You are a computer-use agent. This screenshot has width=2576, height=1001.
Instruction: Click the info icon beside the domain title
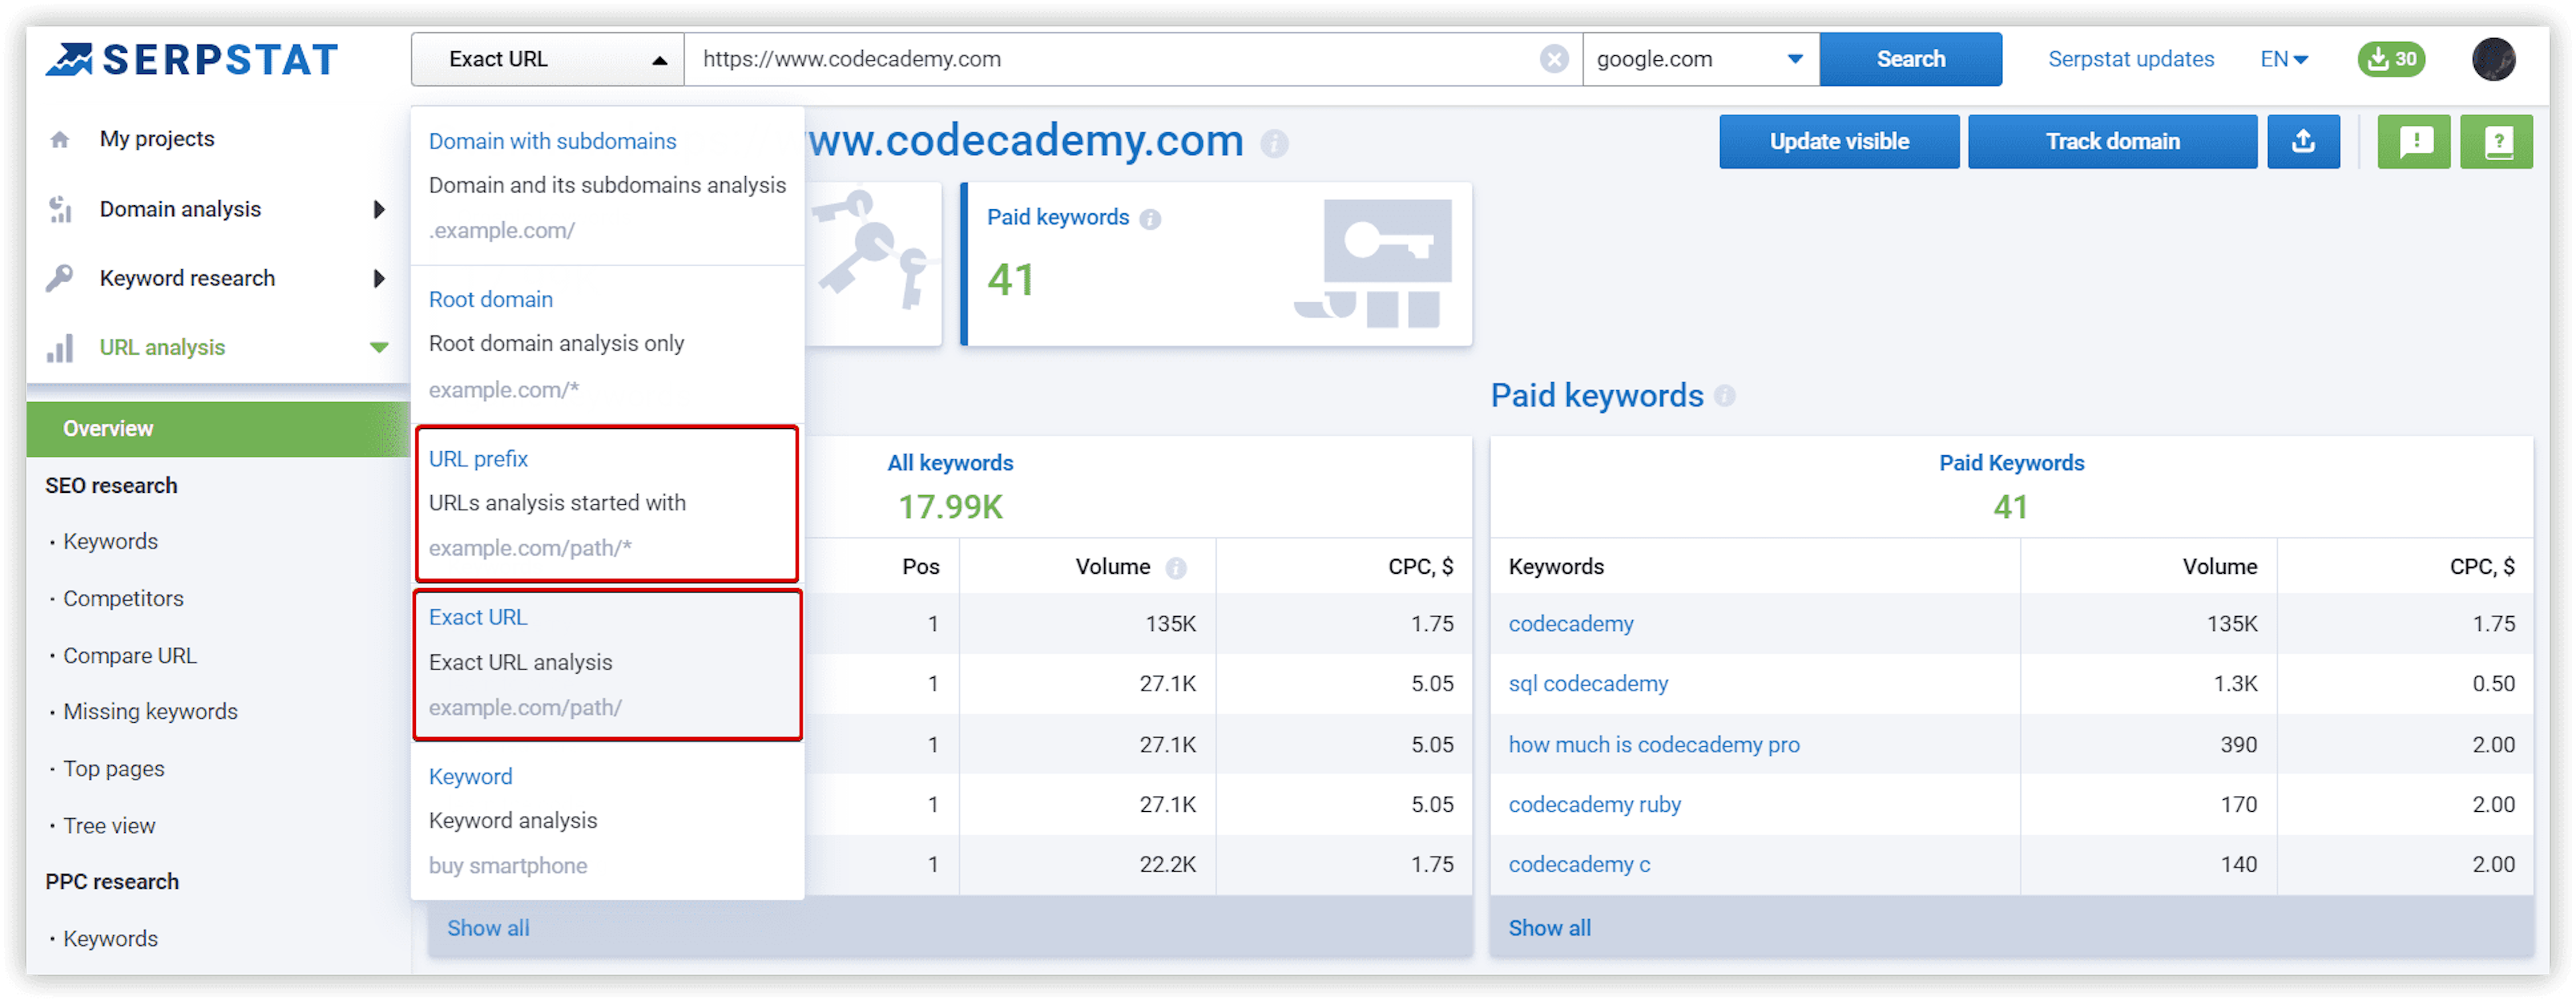click(1273, 144)
